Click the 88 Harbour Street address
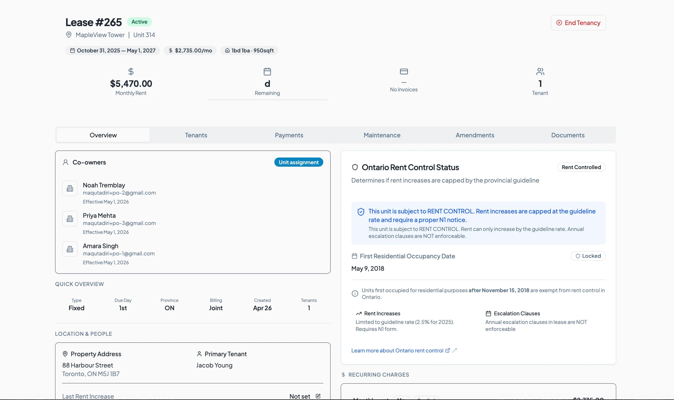This screenshot has width=674, height=400. [x=88, y=365]
